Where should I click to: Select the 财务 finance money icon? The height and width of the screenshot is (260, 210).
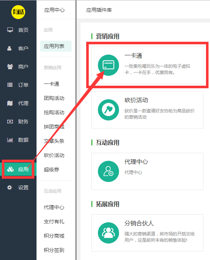pos(10,122)
